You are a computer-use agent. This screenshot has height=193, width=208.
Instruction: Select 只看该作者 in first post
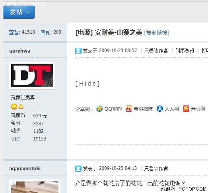pyautogui.click(x=156, y=51)
